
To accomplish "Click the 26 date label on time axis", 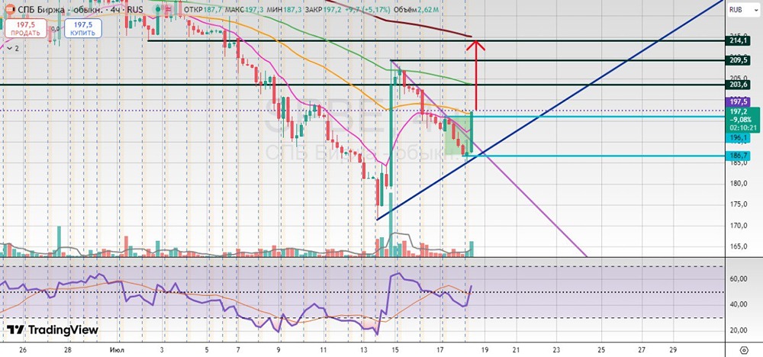I will click(x=21, y=349).
